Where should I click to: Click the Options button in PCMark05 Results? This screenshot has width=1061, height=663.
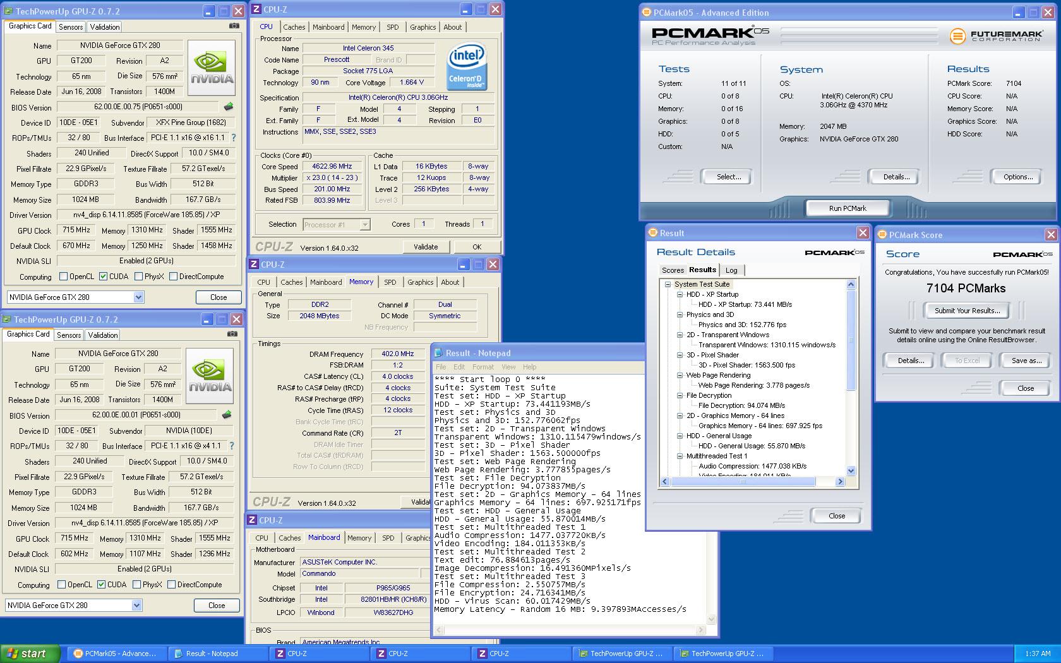pos(1018,177)
